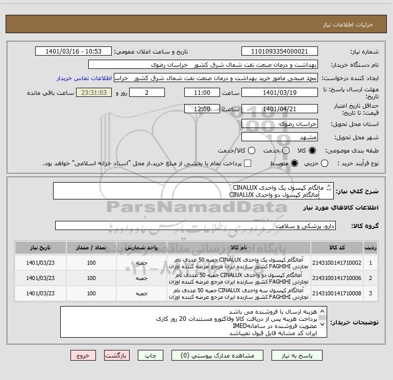Click the unit جعبه in row 3
Screen dimensions: 393x380
click(x=141, y=293)
